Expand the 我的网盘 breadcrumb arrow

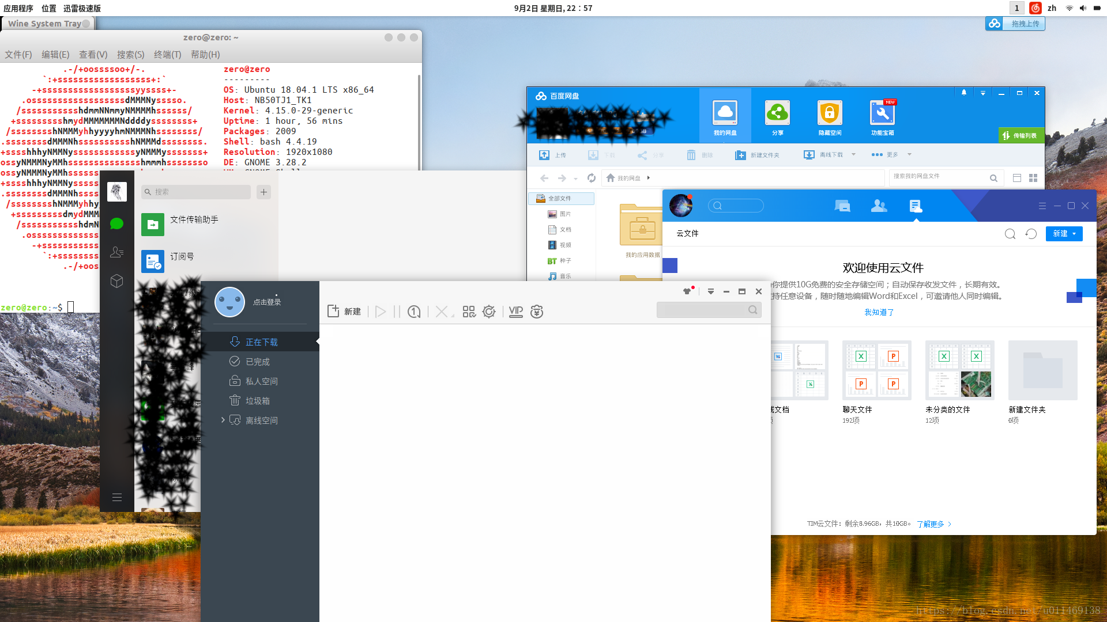(x=649, y=178)
